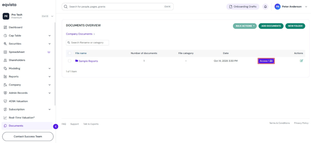Click the premium crown icon beside Spreadsheet
311x143 pixels.
coord(49,52)
